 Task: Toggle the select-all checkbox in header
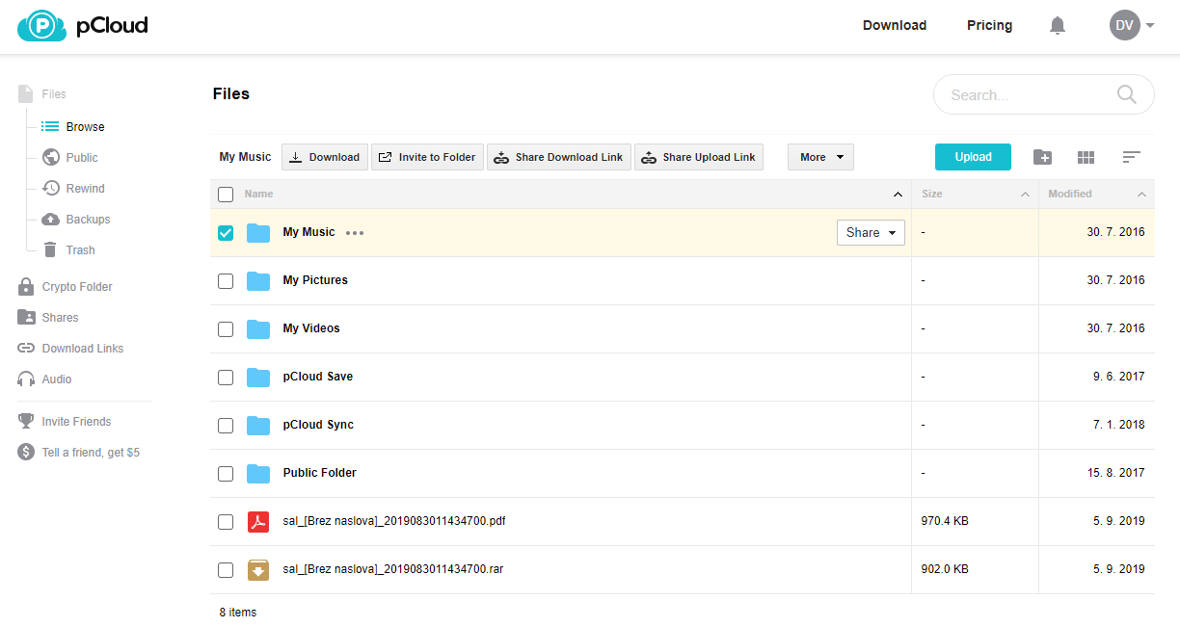pyautogui.click(x=226, y=195)
